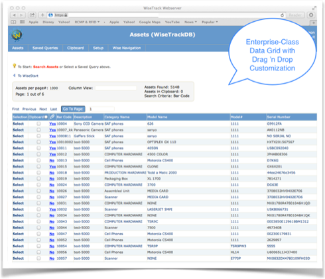Check the clipboard box for asset 10019
This screenshot has height=279, width=325.
click(38, 179)
